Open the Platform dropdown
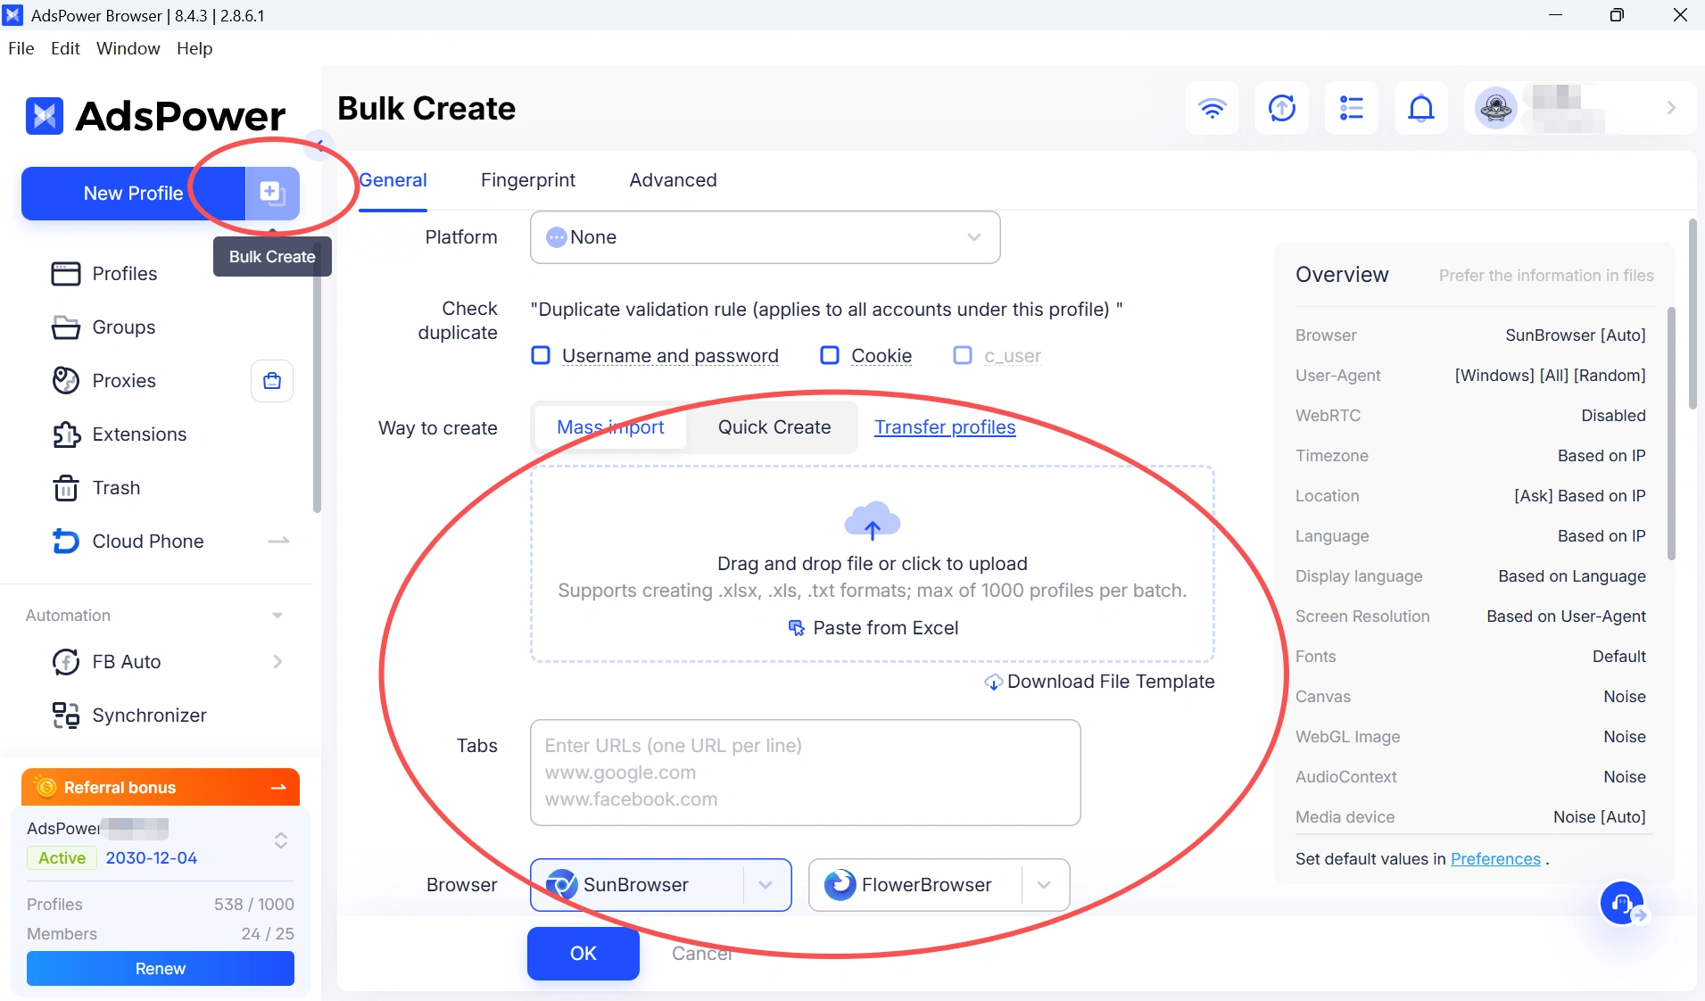Image resolution: width=1705 pixels, height=1001 pixels. [x=765, y=237]
